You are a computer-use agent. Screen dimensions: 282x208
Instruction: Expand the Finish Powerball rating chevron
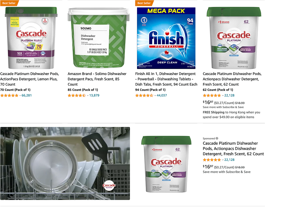click(x=155, y=96)
